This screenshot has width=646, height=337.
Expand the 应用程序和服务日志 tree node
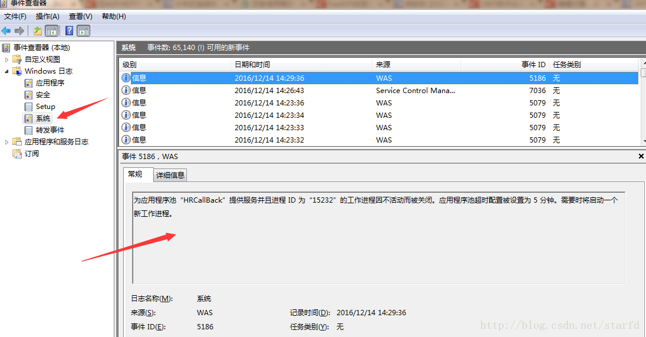tap(6, 142)
